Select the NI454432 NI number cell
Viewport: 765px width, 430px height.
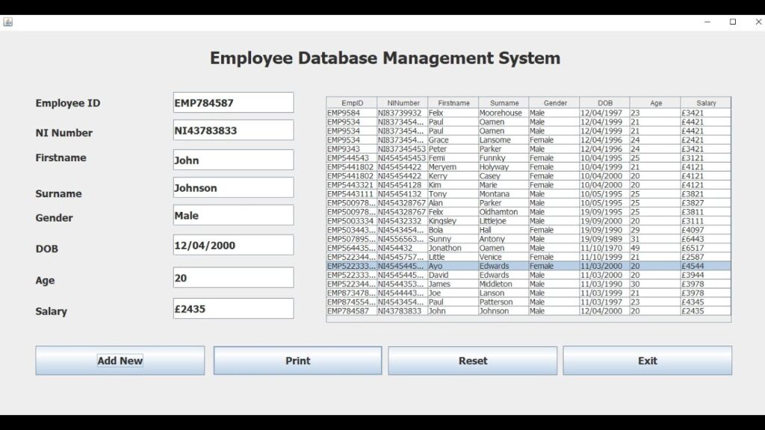pos(403,248)
